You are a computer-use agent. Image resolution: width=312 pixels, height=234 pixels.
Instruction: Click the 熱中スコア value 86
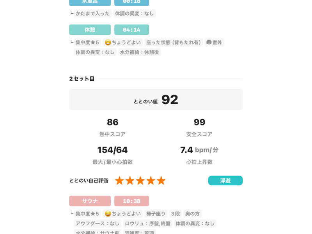coord(112,122)
